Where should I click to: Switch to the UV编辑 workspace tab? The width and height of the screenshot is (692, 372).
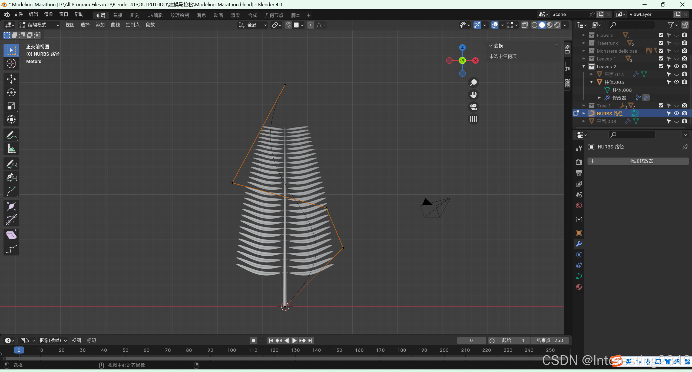155,15
